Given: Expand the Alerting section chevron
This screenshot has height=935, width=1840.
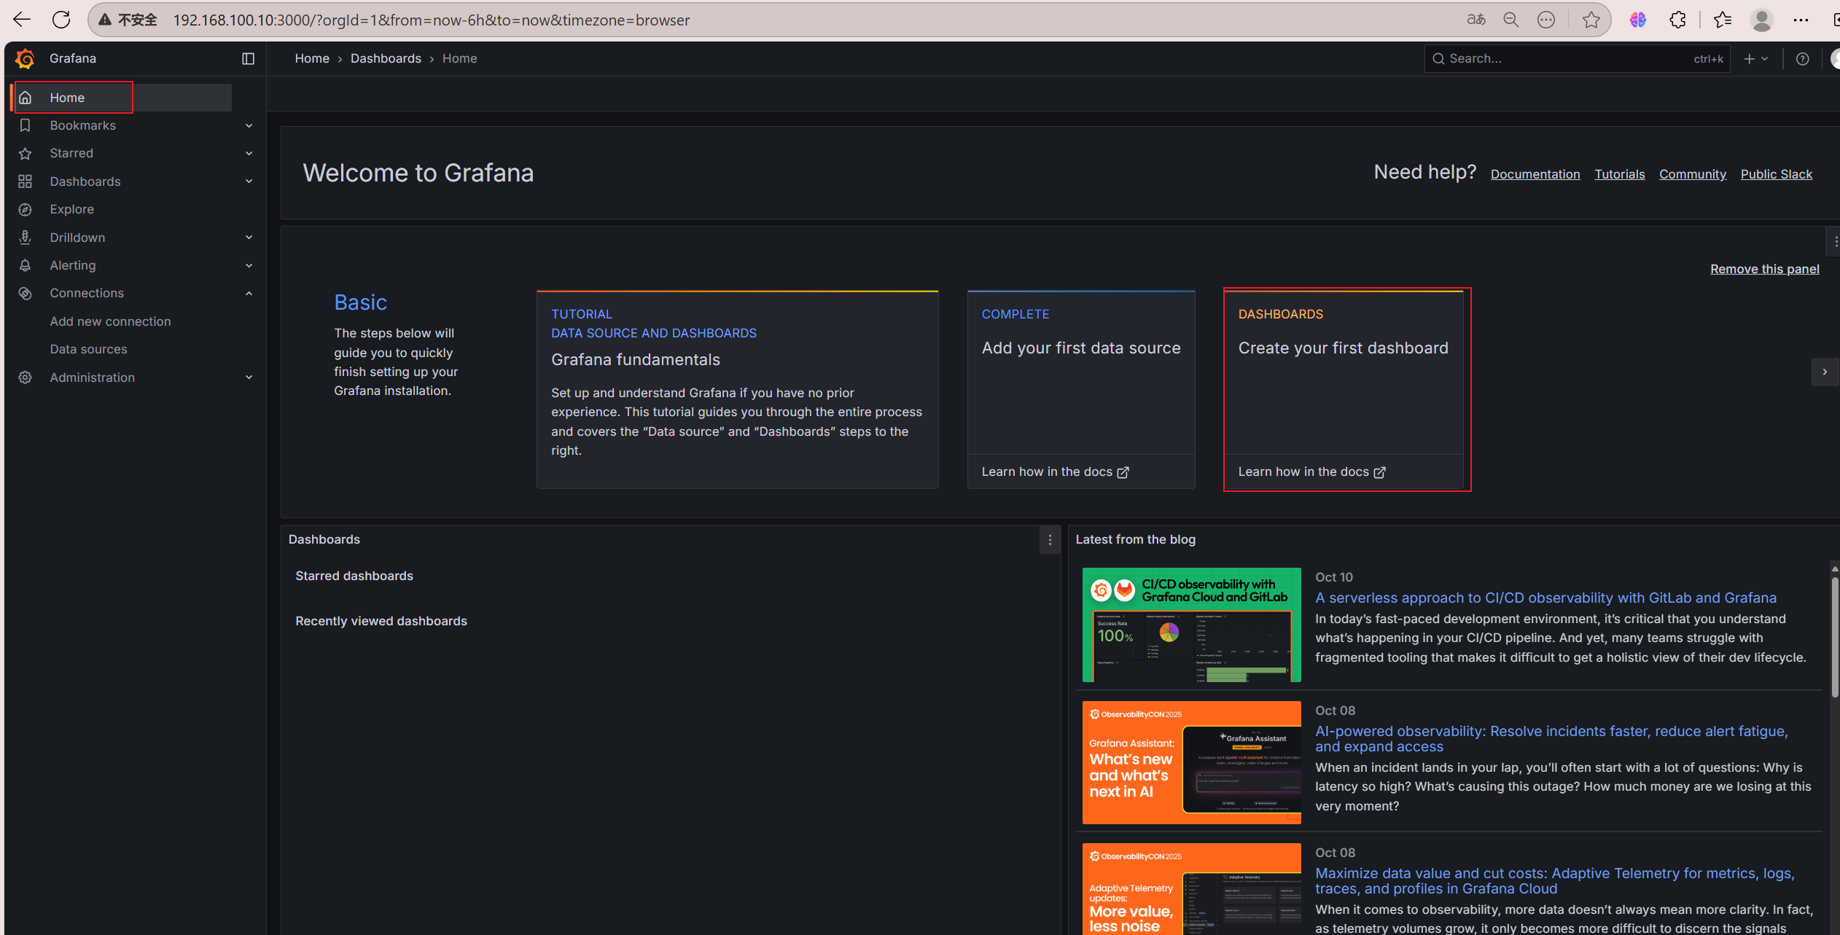Looking at the screenshot, I should click(249, 265).
